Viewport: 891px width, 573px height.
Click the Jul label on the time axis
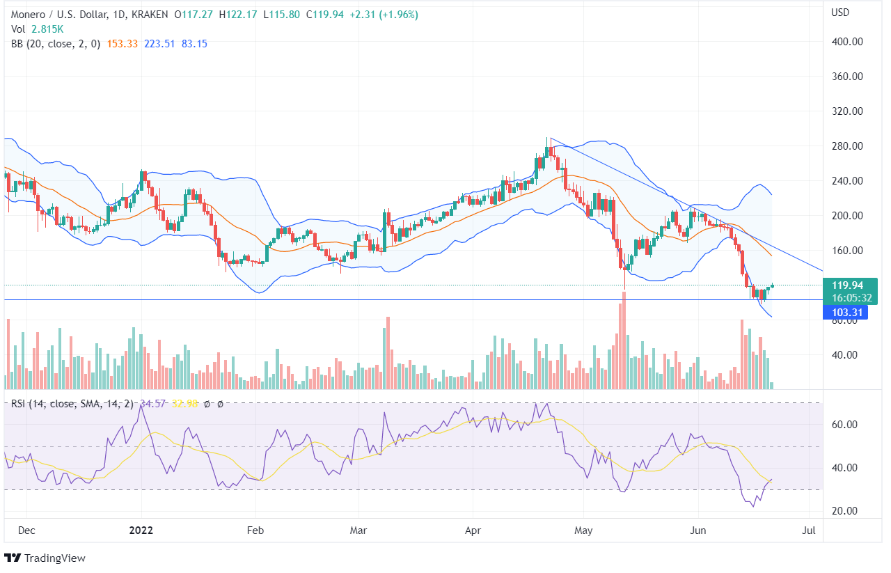(x=810, y=530)
